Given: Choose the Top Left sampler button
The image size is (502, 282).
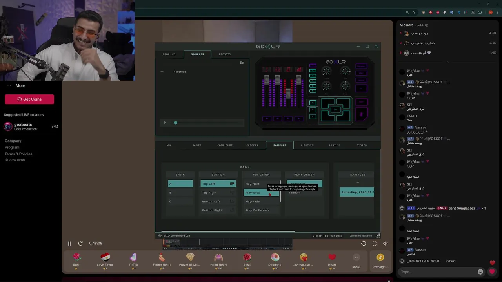Looking at the screenshot, I should 218,184.
